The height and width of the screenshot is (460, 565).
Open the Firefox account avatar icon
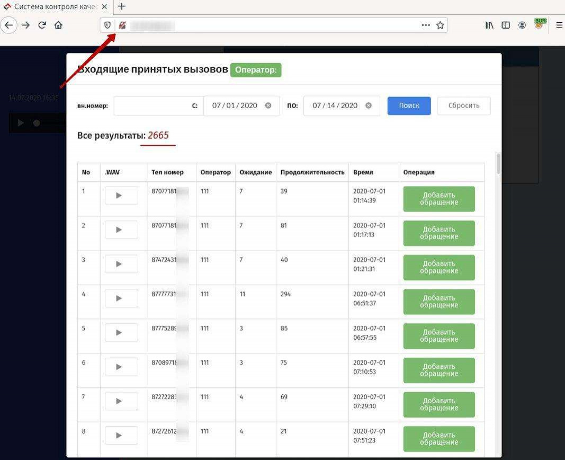click(x=522, y=25)
